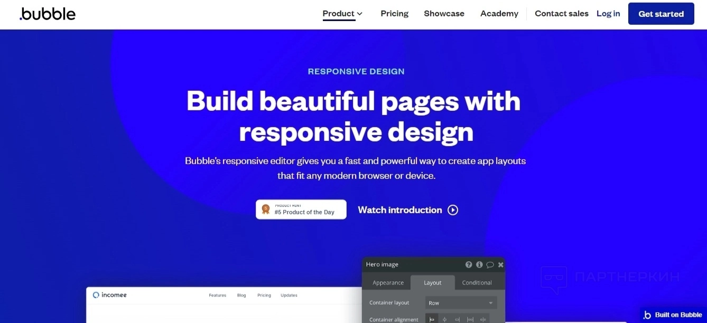Click the info icon in Hero image panel
707x323 pixels.
(479, 264)
